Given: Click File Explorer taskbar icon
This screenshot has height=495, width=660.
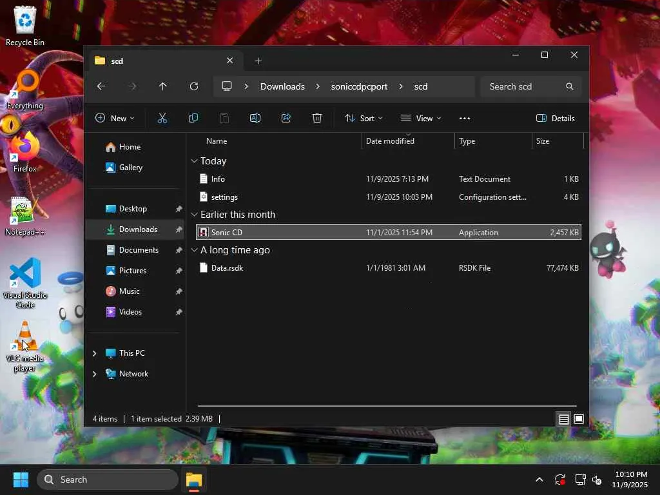Looking at the screenshot, I should point(194,480).
